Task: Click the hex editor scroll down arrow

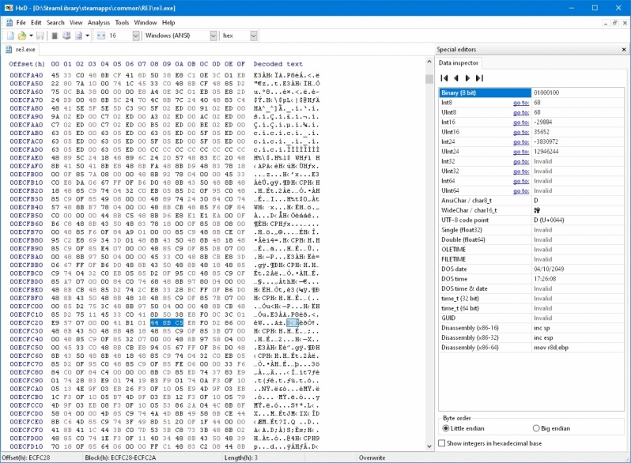Action: pos(429,446)
